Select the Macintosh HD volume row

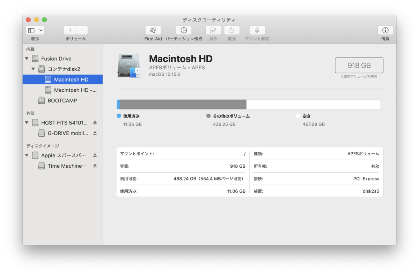[x=63, y=79]
